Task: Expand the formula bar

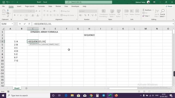Action: point(173,24)
